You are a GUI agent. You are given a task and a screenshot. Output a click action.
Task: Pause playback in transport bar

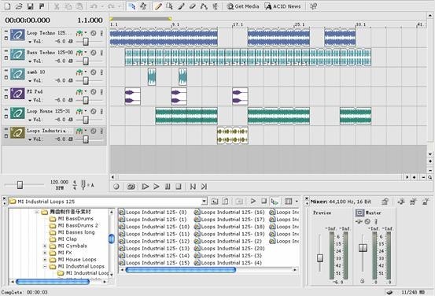click(168, 187)
